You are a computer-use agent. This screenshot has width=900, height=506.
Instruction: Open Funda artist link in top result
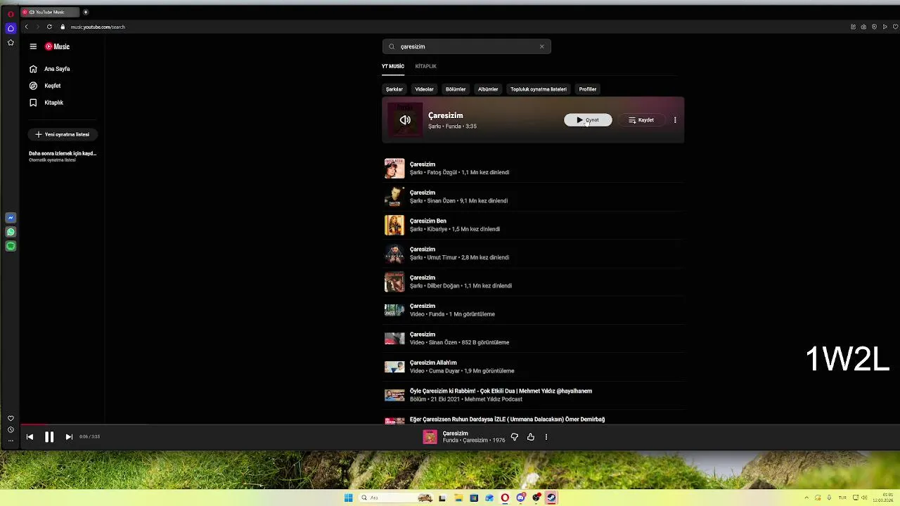tap(453, 126)
